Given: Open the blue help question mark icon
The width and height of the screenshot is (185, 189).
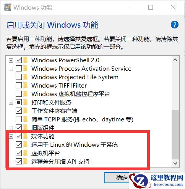Looking at the screenshot, I should pos(175,25).
